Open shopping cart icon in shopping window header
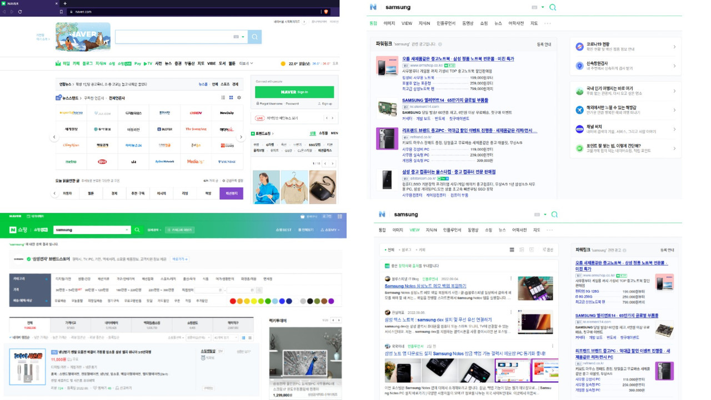This screenshot has width=711, height=400. click(x=303, y=216)
